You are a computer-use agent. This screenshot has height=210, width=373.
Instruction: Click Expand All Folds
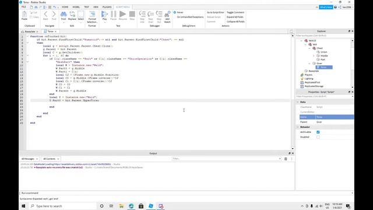pos(235,17)
